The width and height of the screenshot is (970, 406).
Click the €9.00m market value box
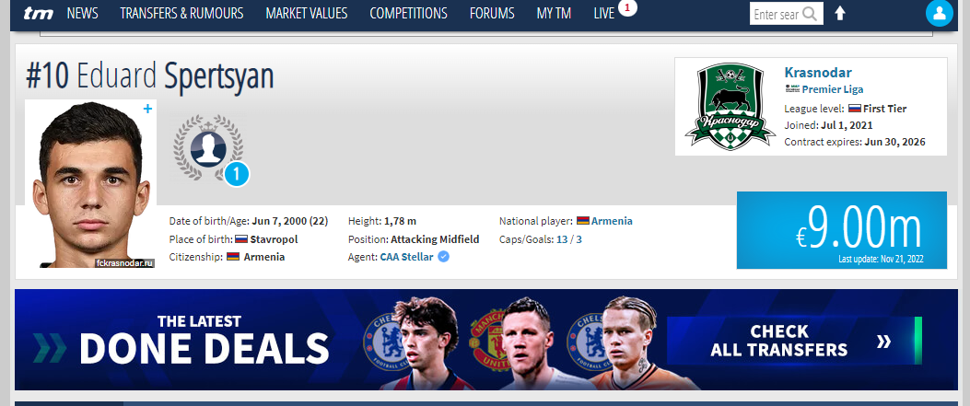841,230
